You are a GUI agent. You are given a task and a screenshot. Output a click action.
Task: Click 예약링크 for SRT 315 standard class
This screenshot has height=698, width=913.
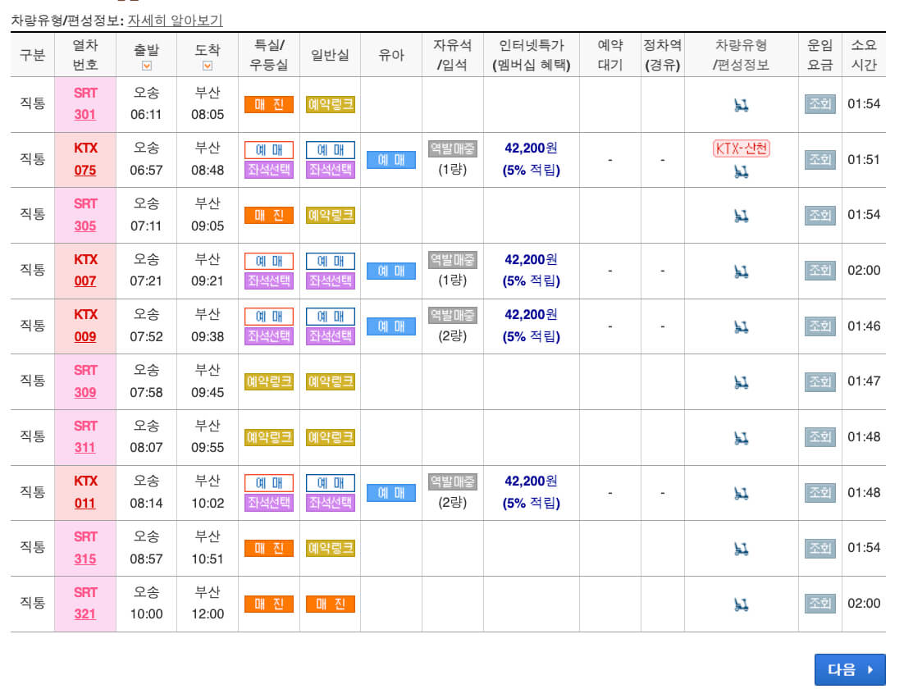330,549
